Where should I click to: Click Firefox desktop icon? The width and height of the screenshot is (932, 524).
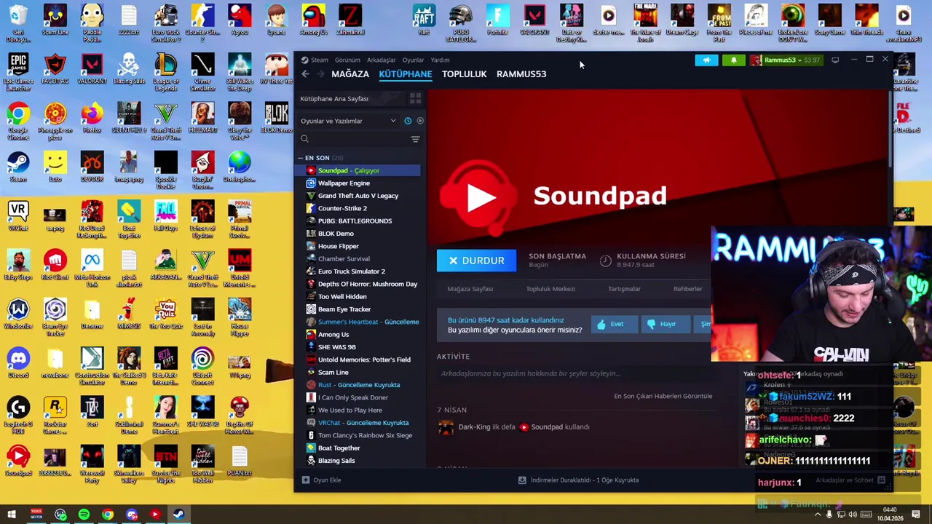click(x=92, y=118)
